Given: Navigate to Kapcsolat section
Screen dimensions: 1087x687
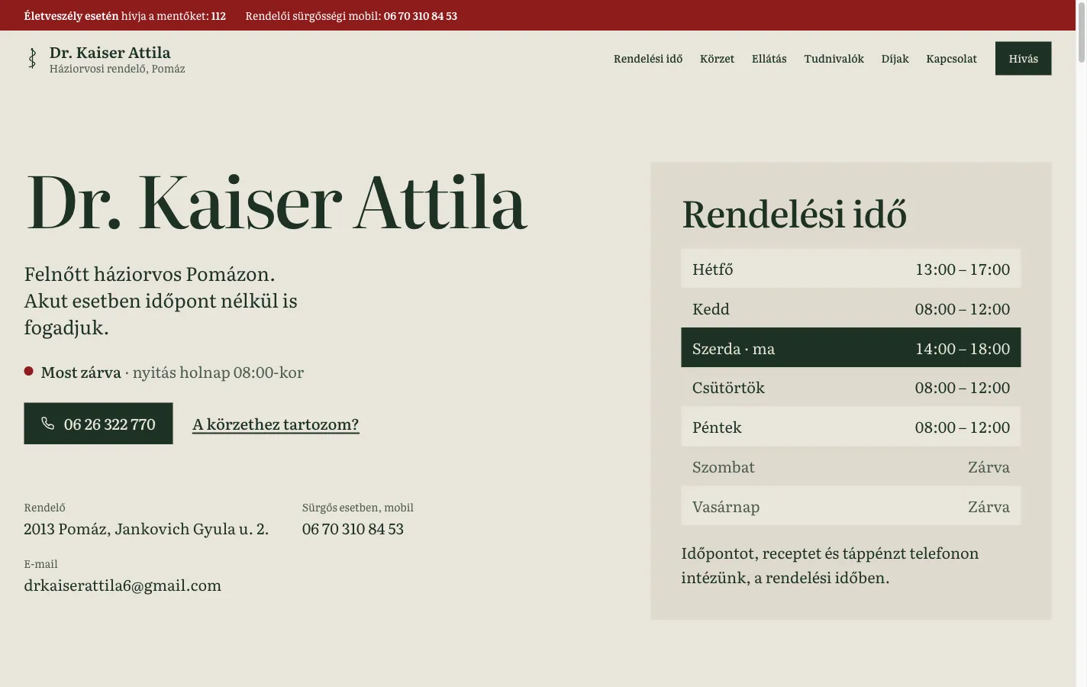Looking at the screenshot, I should [951, 59].
